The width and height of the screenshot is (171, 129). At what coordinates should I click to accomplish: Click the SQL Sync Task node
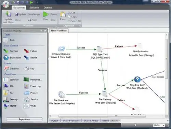point(100,49)
